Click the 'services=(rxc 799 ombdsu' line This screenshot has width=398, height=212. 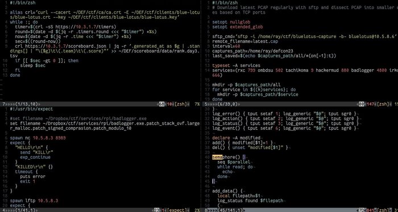[305, 73]
